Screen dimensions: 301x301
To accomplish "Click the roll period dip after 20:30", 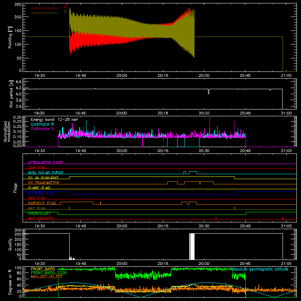I will pos(209,91).
